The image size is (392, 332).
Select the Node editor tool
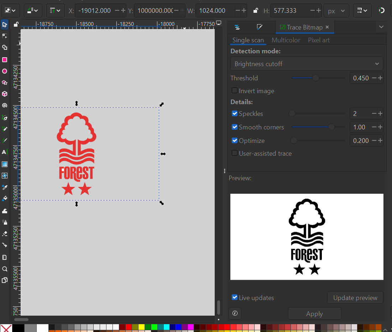(x=5, y=36)
